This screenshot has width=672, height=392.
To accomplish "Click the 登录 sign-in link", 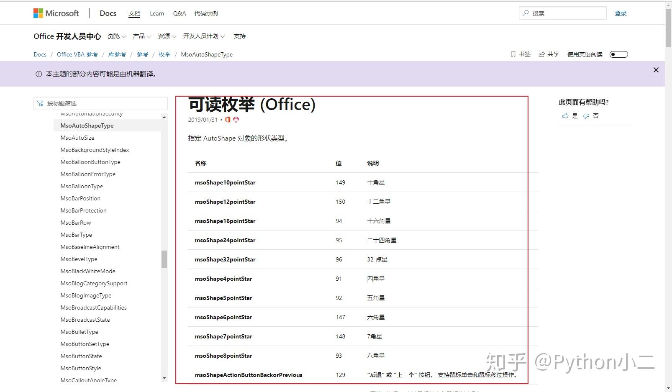I will 621,13.
